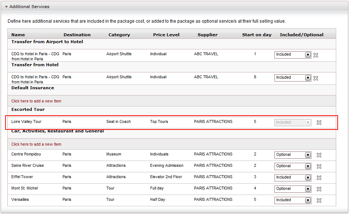Open Included/Optional dropdown for Seine River Cruise
349x214 pixels.
point(293,166)
